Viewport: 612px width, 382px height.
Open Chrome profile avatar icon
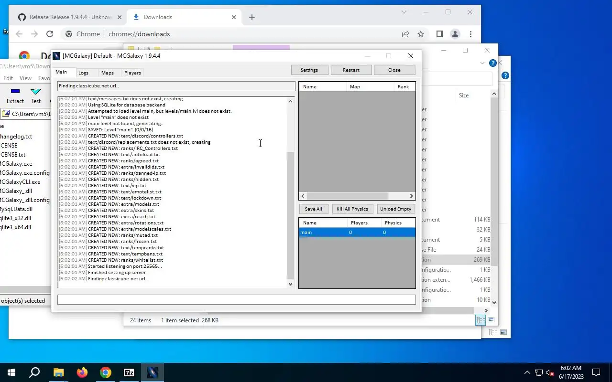click(455, 34)
